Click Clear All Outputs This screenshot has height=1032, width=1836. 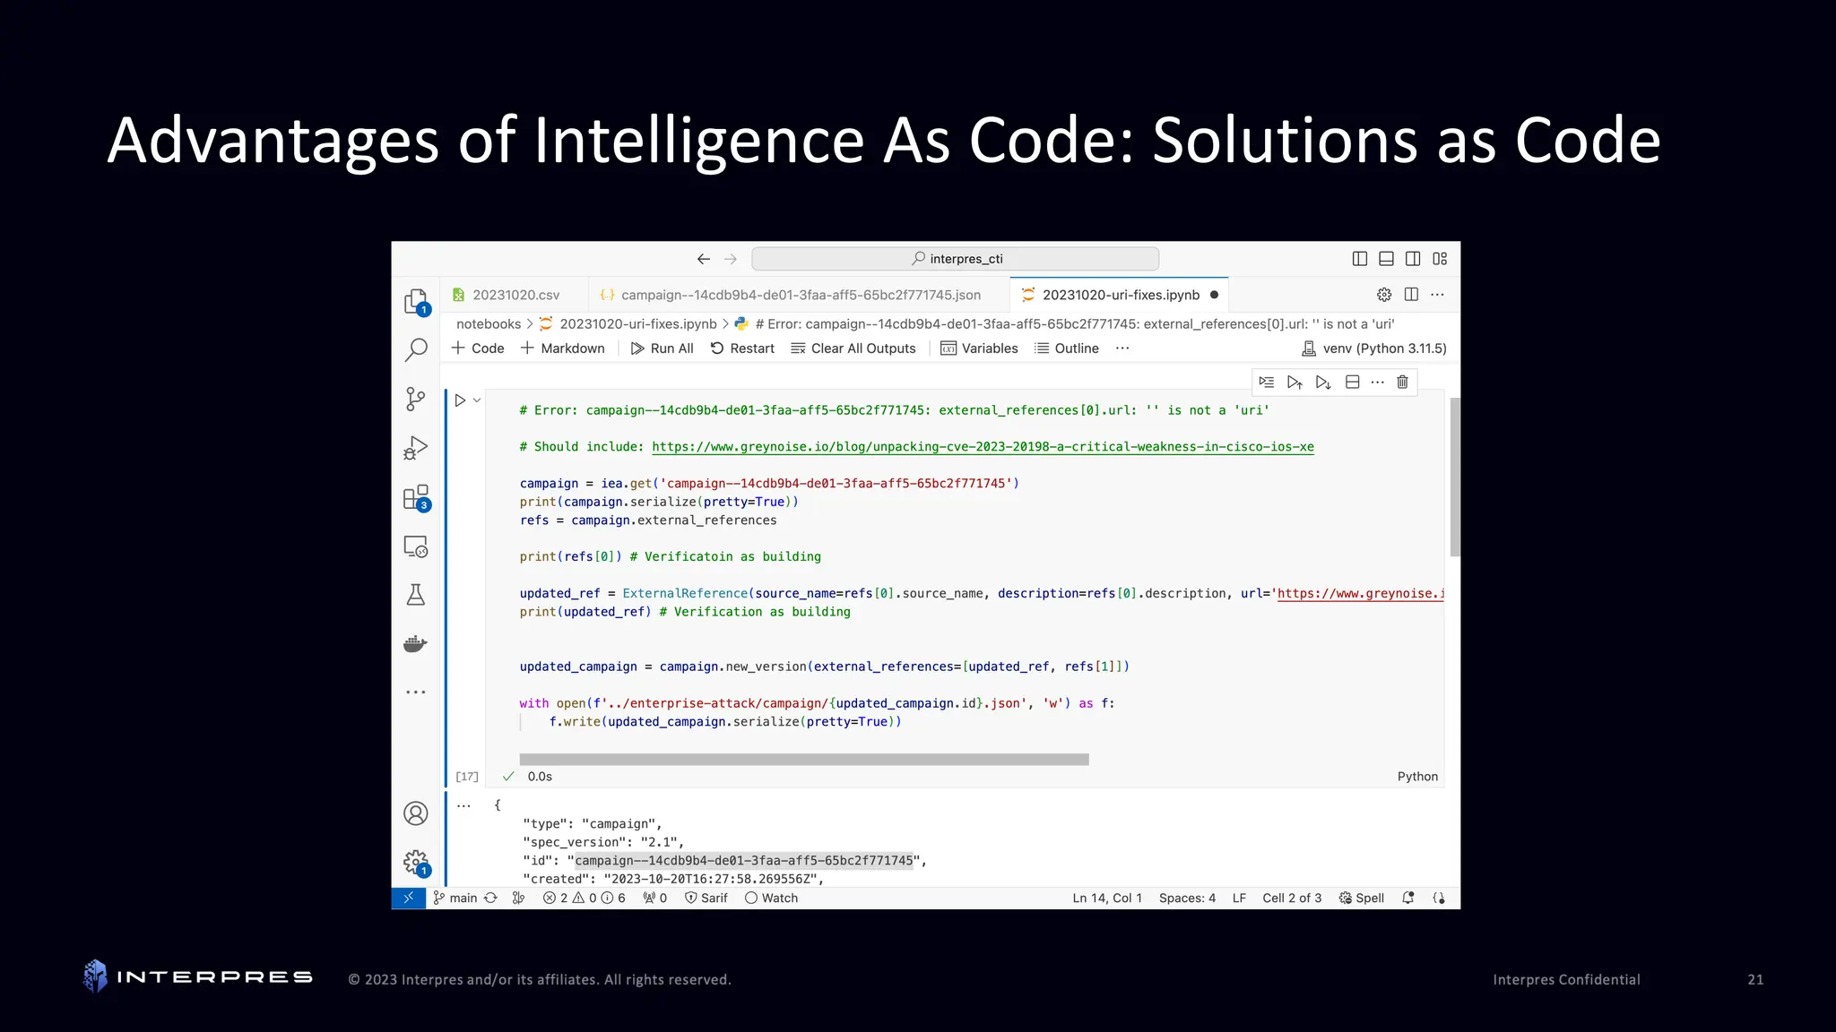point(853,348)
